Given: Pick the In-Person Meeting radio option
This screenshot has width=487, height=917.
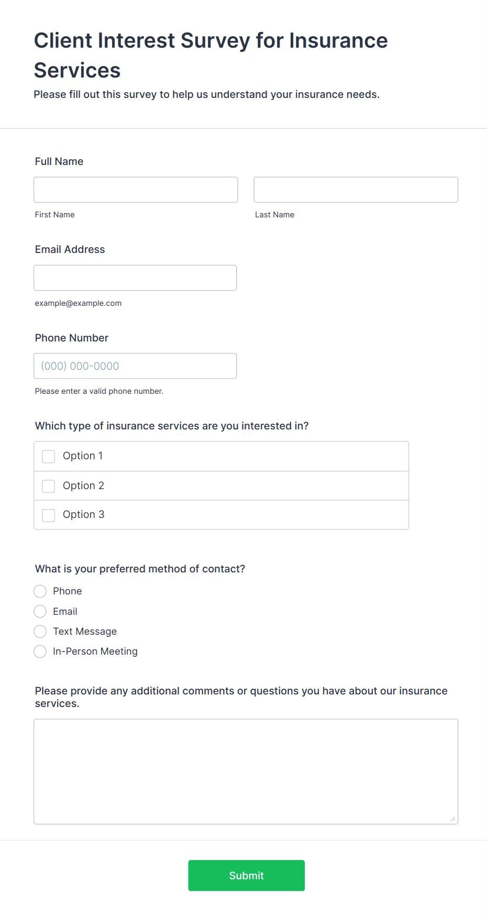Looking at the screenshot, I should pyautogui.click(x=40, y=651).
